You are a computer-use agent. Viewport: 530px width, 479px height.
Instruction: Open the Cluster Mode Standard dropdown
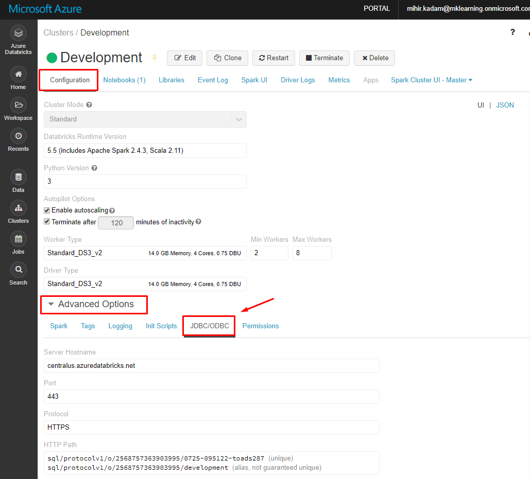145,119
